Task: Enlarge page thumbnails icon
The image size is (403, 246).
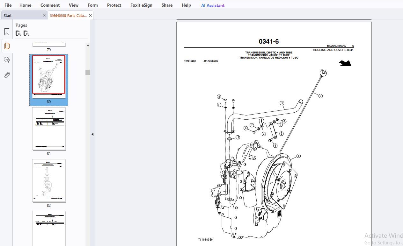Action: [x=18, y=33]
